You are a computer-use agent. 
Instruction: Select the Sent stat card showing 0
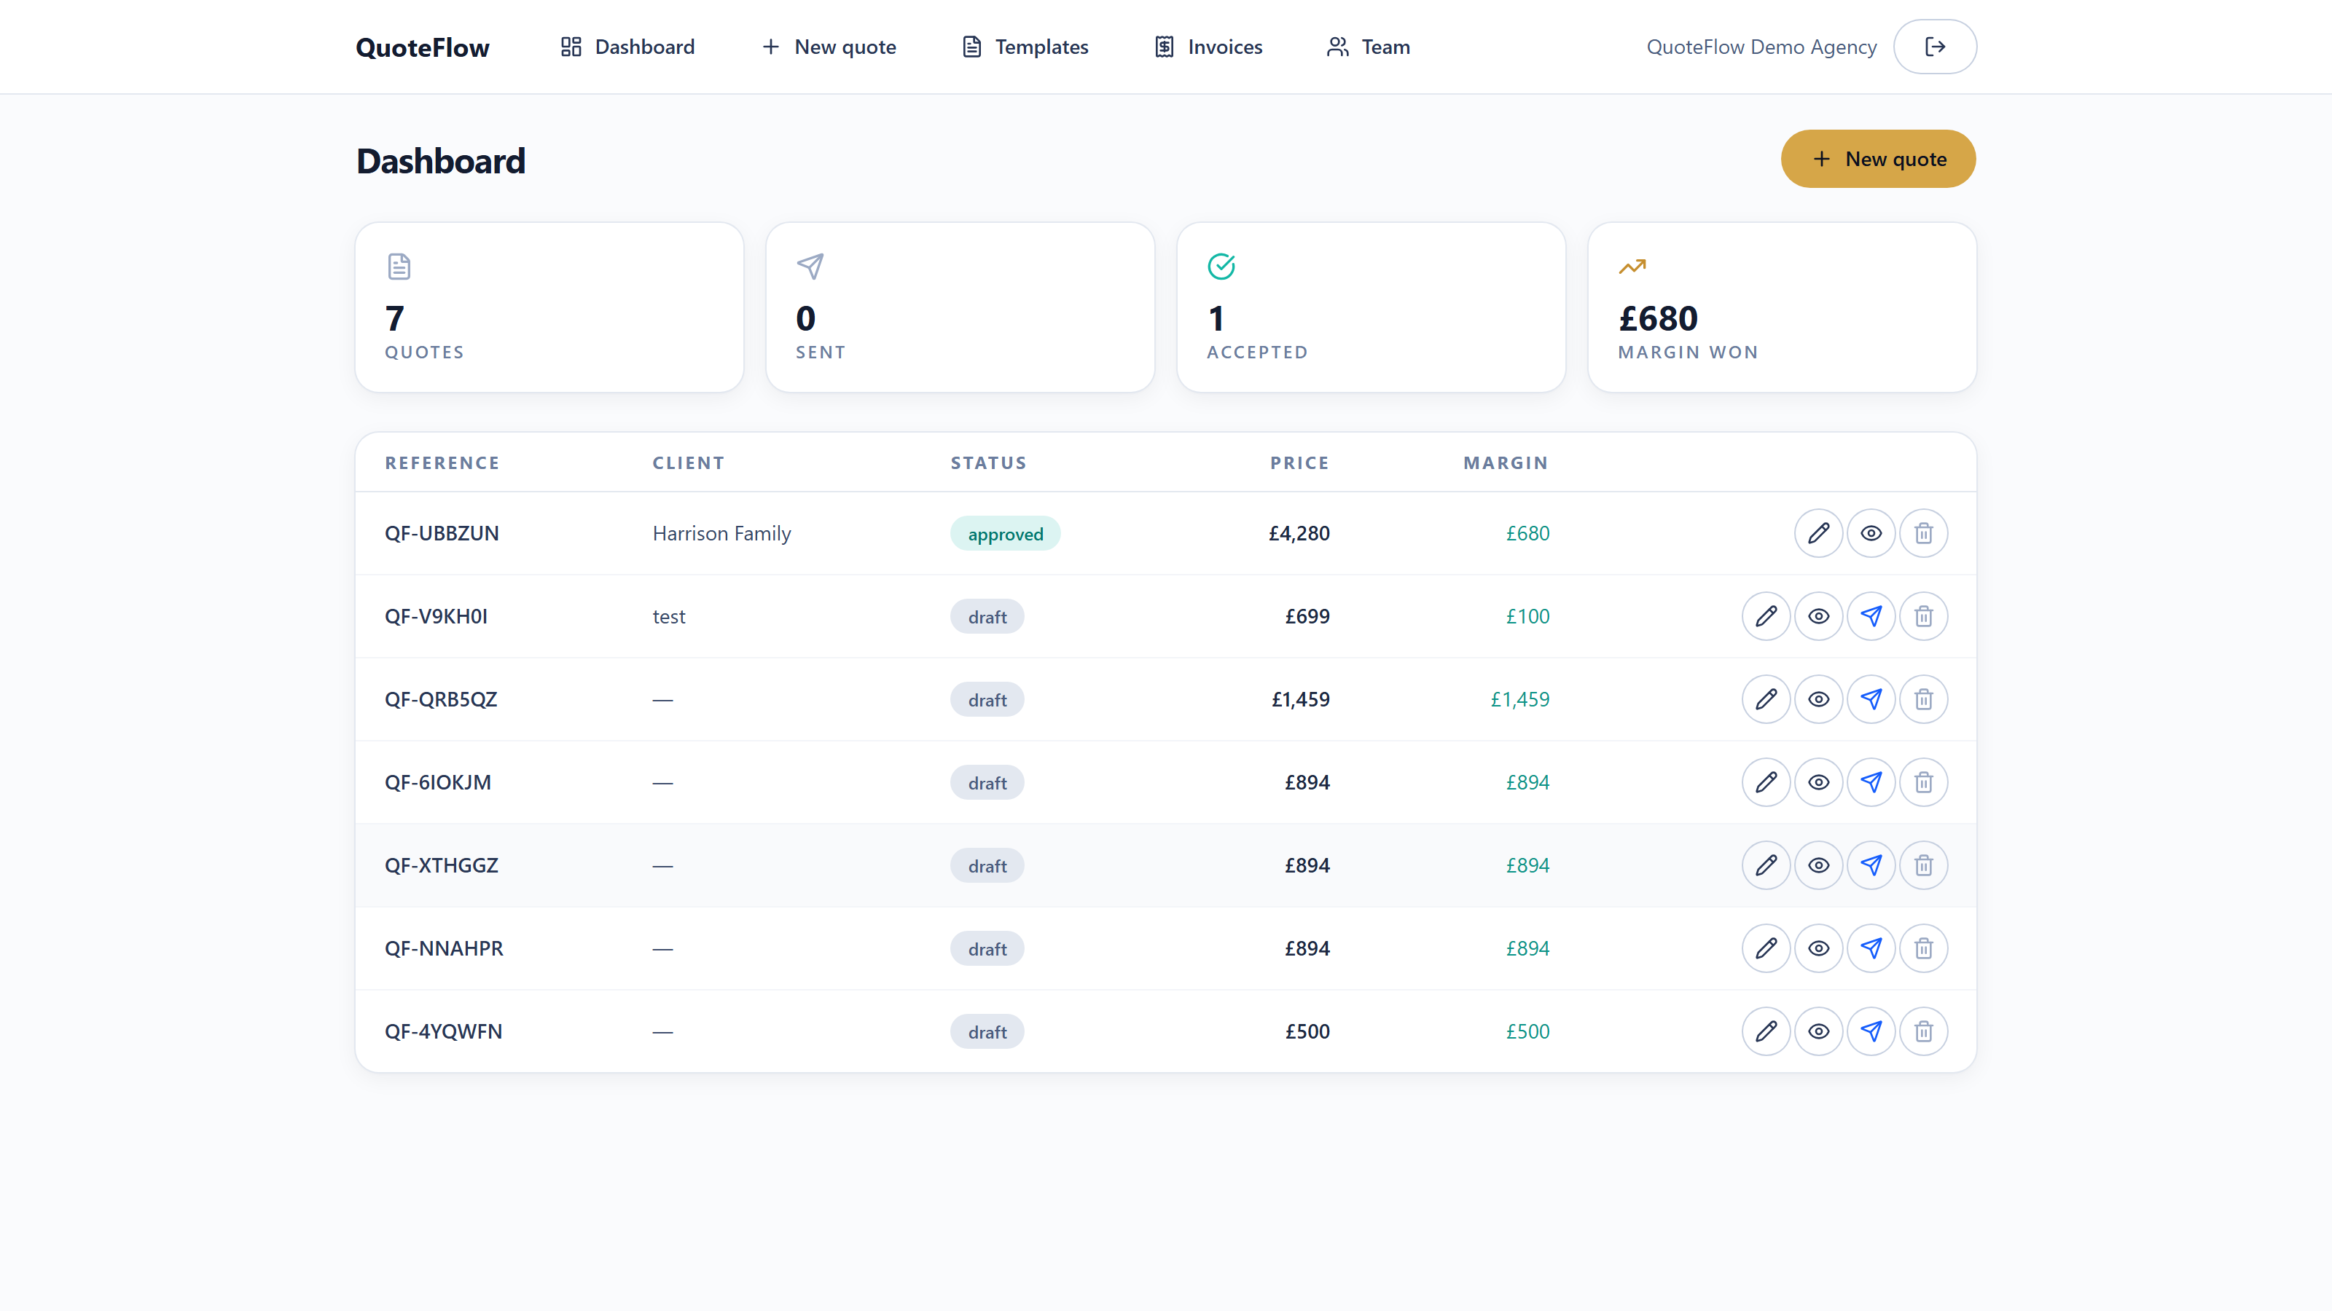960,307
